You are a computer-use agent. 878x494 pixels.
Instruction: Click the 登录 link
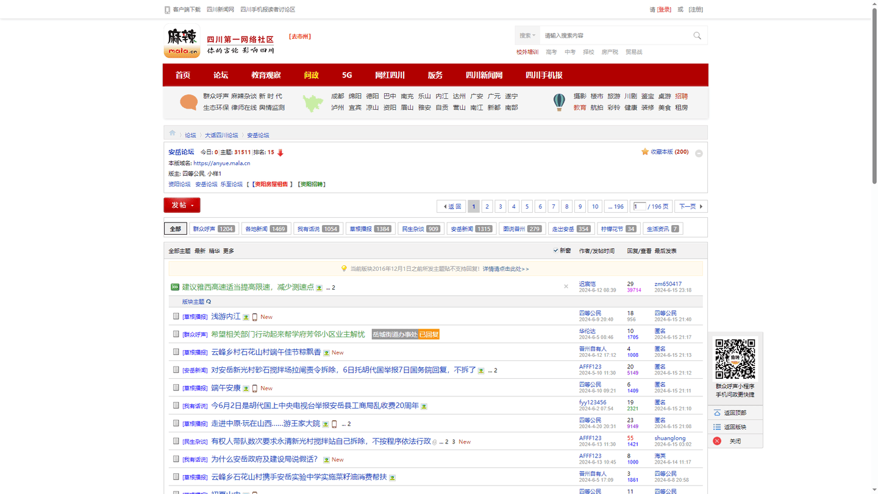click(664, 10)
